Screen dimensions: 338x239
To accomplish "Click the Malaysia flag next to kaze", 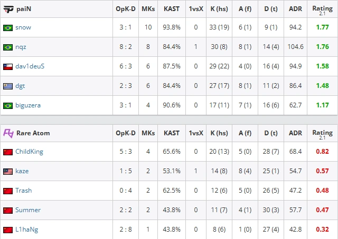I will tap(8, 172).
